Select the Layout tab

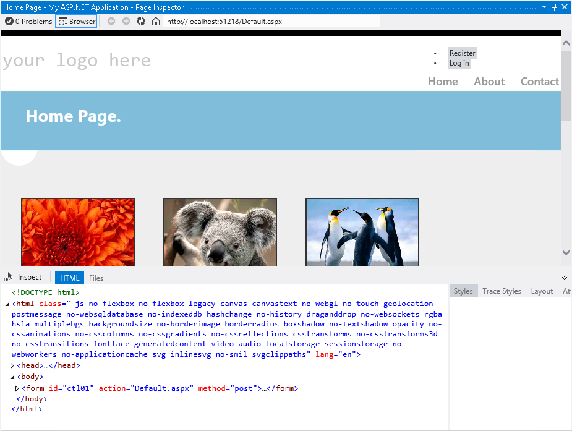click(x=542, y=291)
